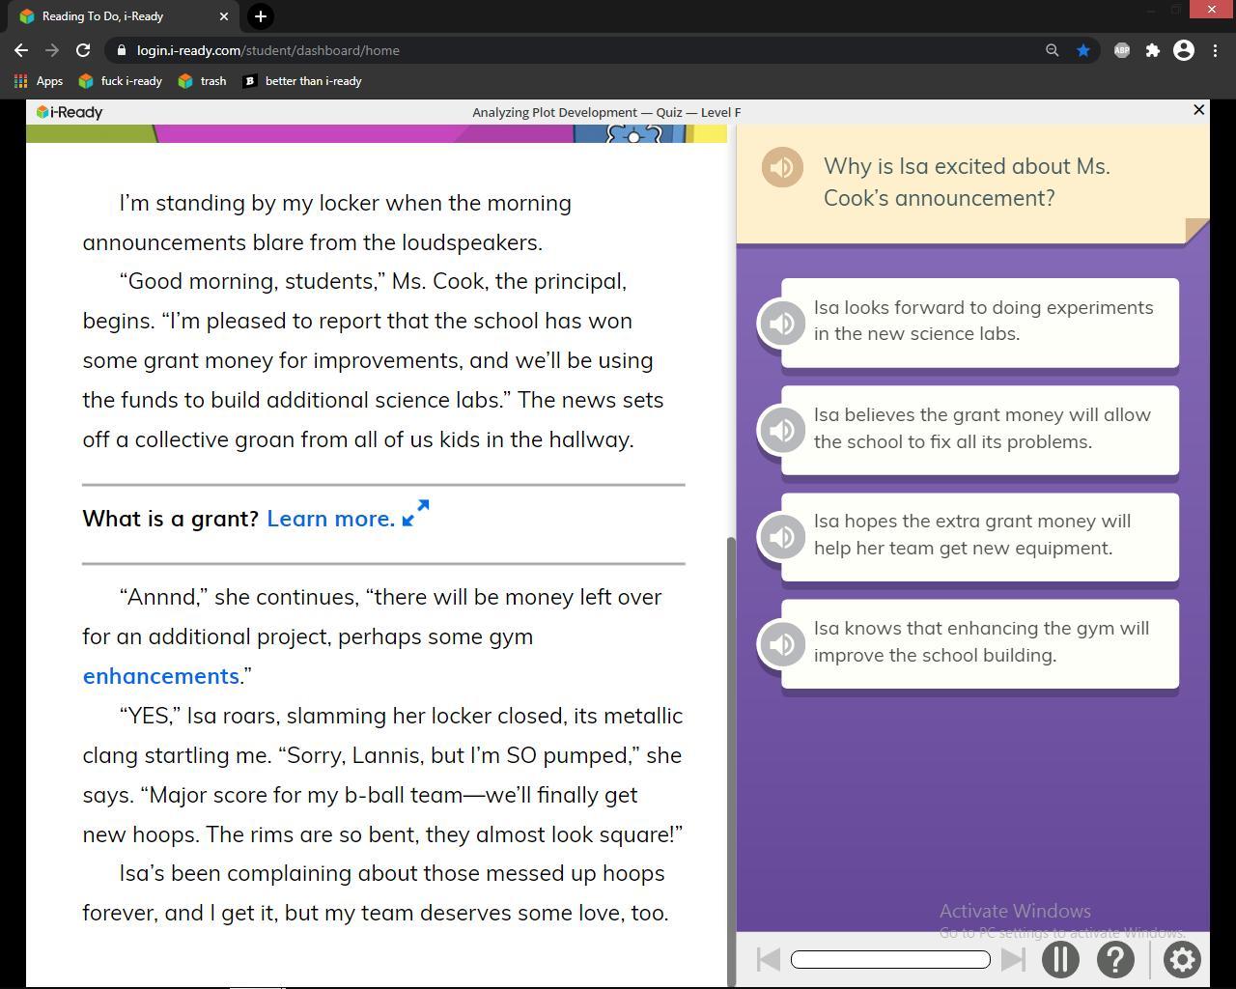Go back in the browser
The image size is (1236, 989).
21,50
